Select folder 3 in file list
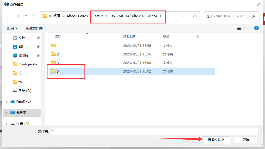 133,63
